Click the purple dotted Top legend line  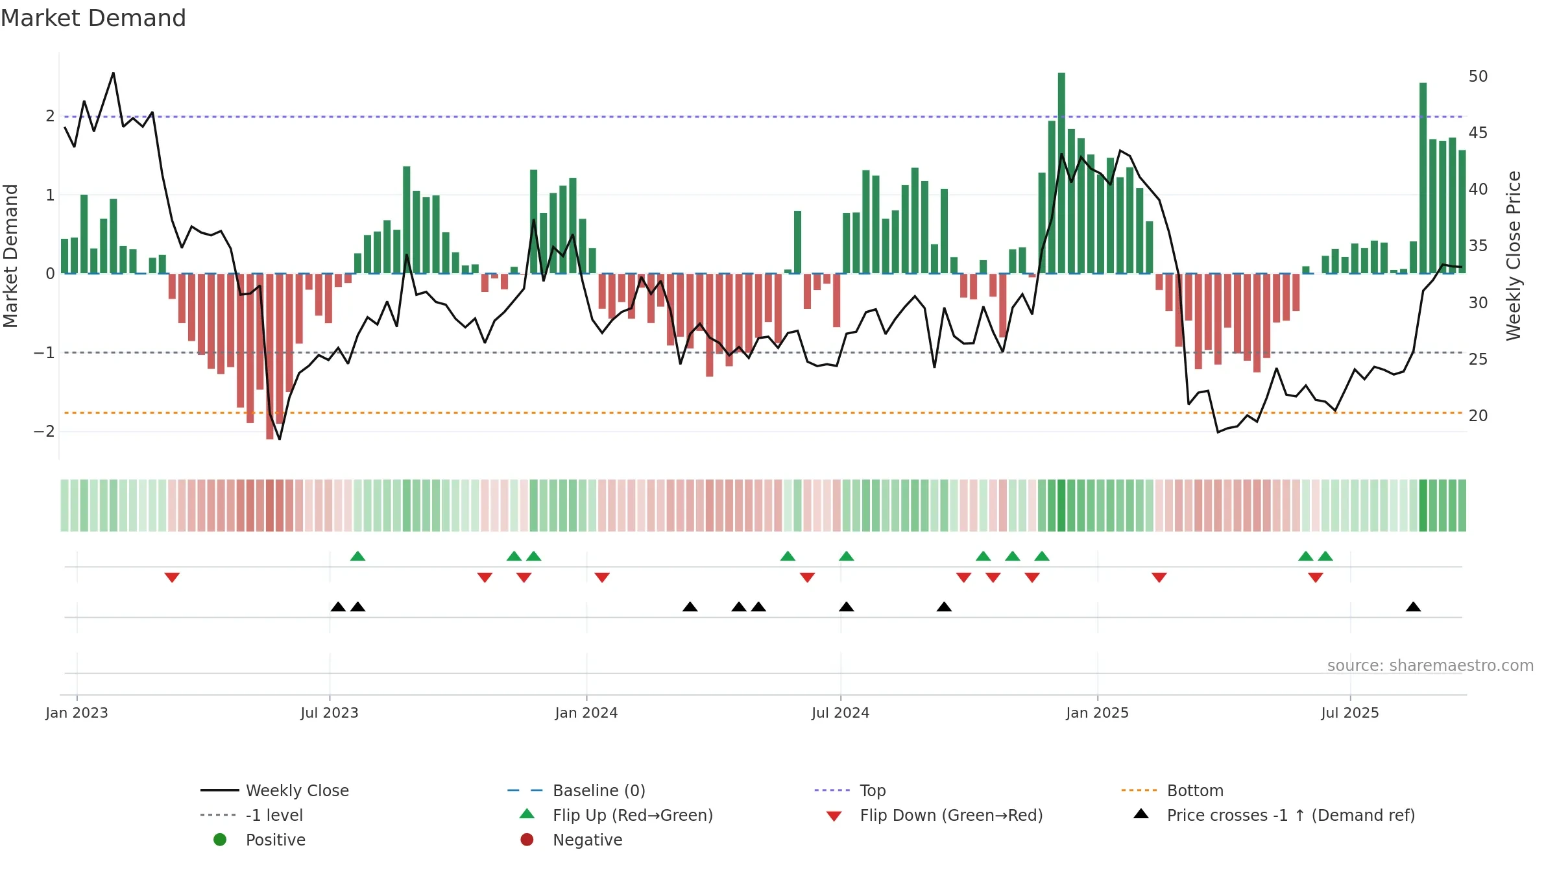pyautogui.click(x=832, y=790)
